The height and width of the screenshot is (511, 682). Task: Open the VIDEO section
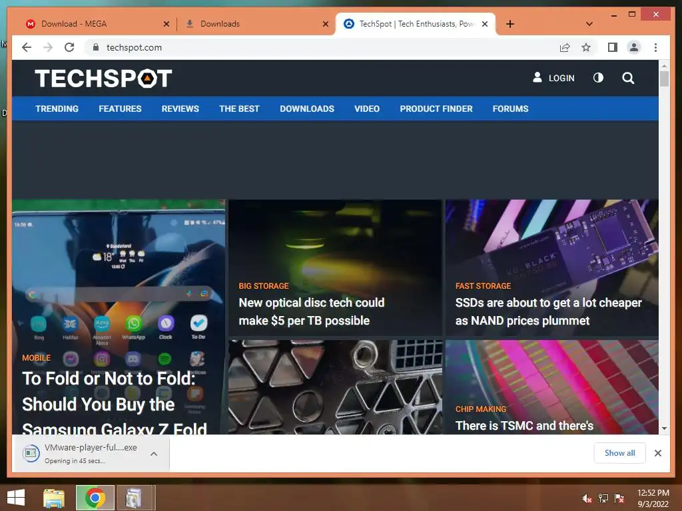367,108
